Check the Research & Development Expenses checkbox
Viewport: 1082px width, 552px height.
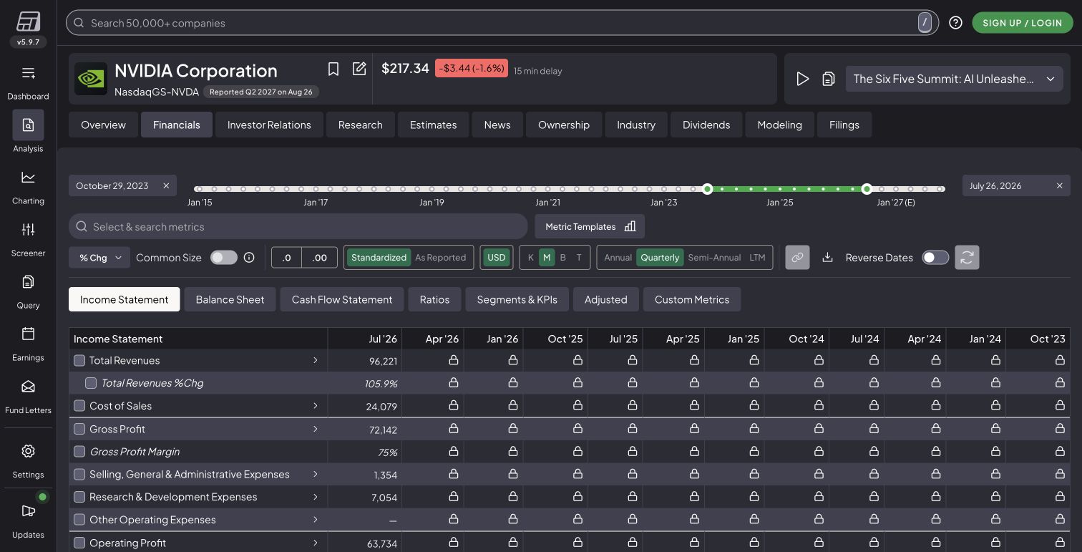79,497
